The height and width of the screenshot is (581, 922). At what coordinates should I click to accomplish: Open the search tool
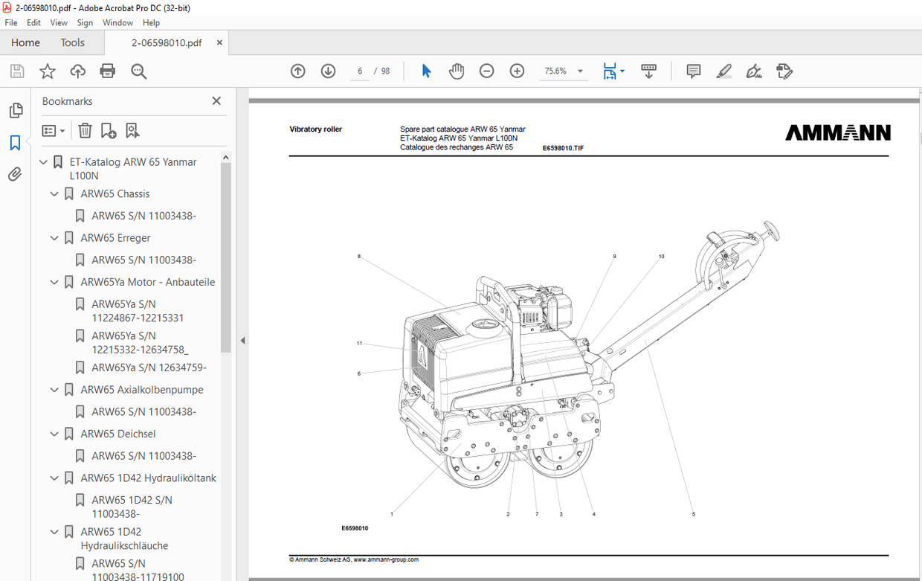click(x=138, y=71)
